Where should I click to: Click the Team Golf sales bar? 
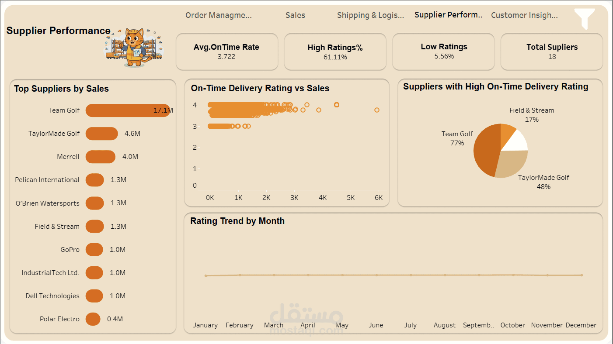[x=127, y=110]
